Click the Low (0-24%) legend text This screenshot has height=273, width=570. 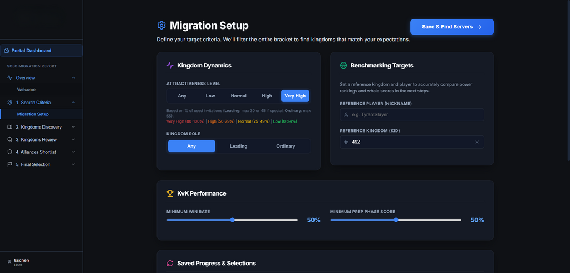285,121
